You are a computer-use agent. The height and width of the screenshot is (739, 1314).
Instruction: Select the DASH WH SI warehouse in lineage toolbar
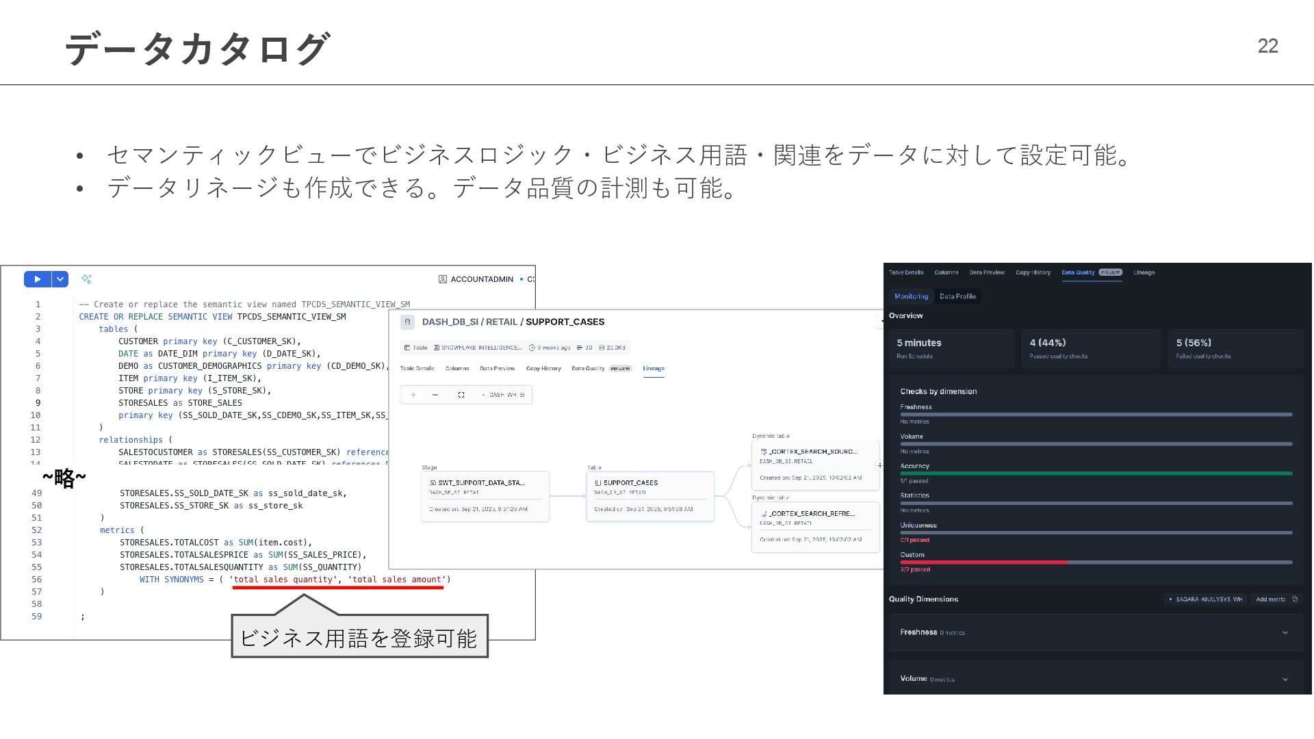pyautogui.click(x=504, y=395)
